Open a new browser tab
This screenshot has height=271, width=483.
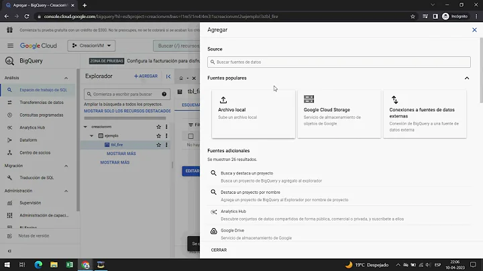pos(85,5)
